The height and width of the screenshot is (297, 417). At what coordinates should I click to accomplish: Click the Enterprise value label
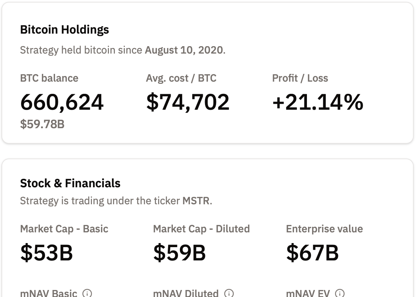coord(324,229)
